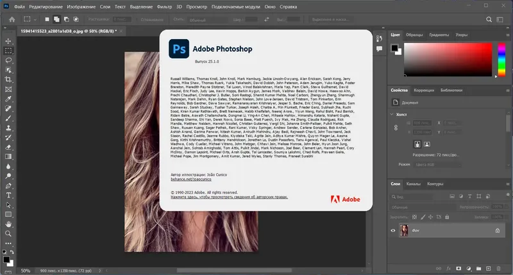Image resolution: width=513 pixels, height=275 pixels.
Task: Open the behance.net/joaocunico link
Action: (x=190, y=179)
